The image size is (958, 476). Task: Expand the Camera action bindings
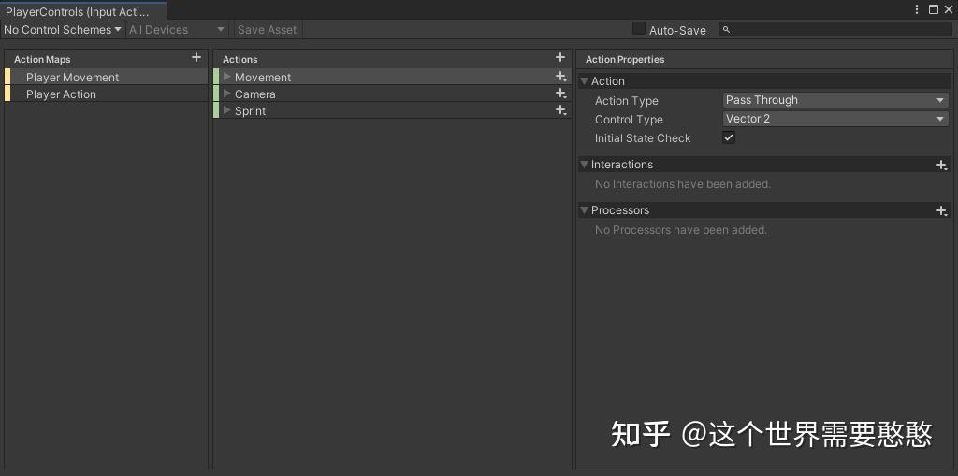(x=227, y=94)
